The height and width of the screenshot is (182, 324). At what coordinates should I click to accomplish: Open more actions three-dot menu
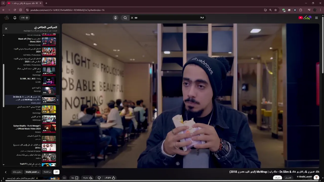[x=64, y=178]
